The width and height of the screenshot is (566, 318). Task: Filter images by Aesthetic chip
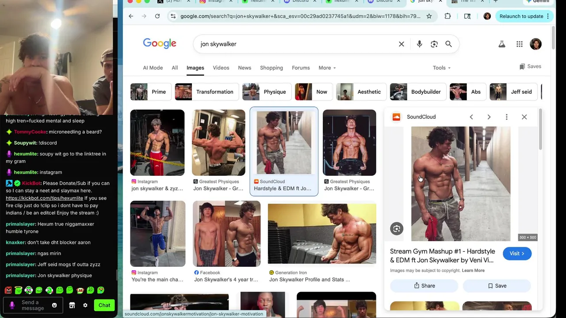coord(361,92)
